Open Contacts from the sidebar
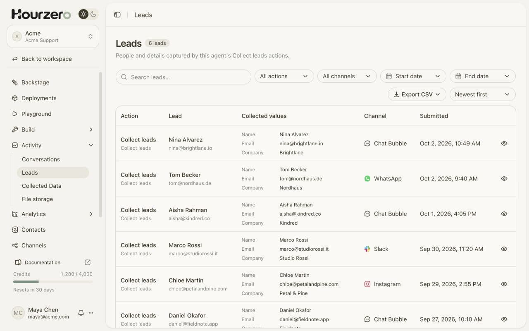 pyautogui.click(x=53, y=230)
